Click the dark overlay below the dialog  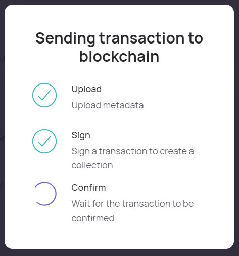(119, 252)
